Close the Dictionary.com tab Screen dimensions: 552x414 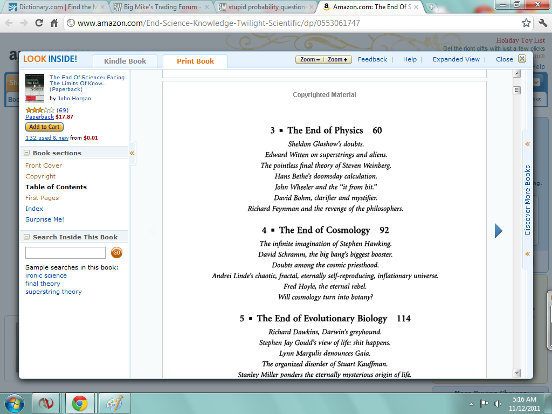[x=102, y=6]
